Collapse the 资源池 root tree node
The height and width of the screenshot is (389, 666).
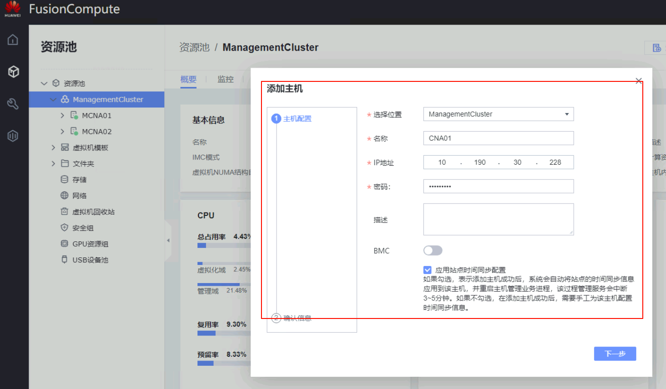pyautogui.click(x=45, y=83)
